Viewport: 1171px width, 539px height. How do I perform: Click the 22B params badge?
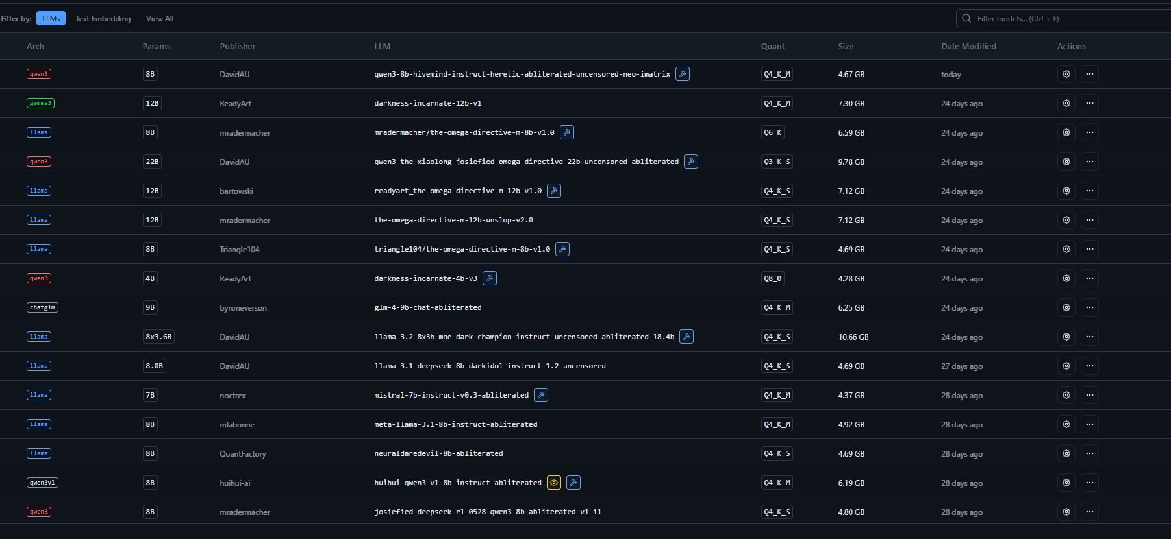(x=152, y=162)
